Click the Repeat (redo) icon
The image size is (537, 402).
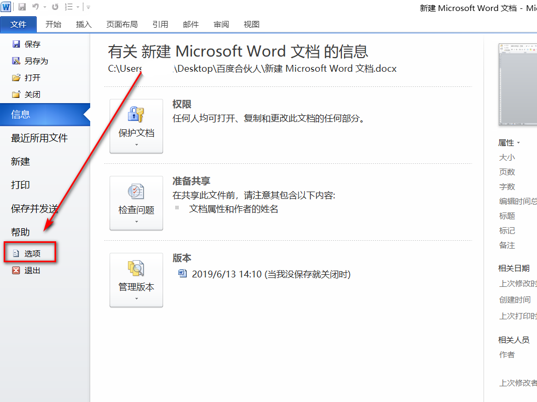tap(55, 7)
